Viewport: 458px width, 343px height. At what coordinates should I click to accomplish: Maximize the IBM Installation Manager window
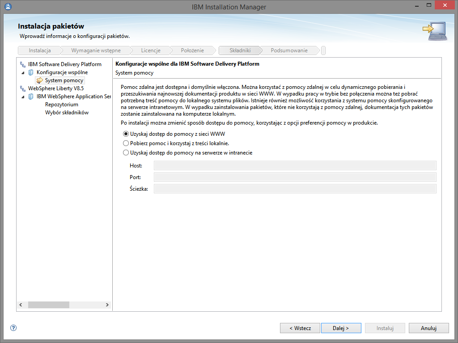click(x=429, y=5)
